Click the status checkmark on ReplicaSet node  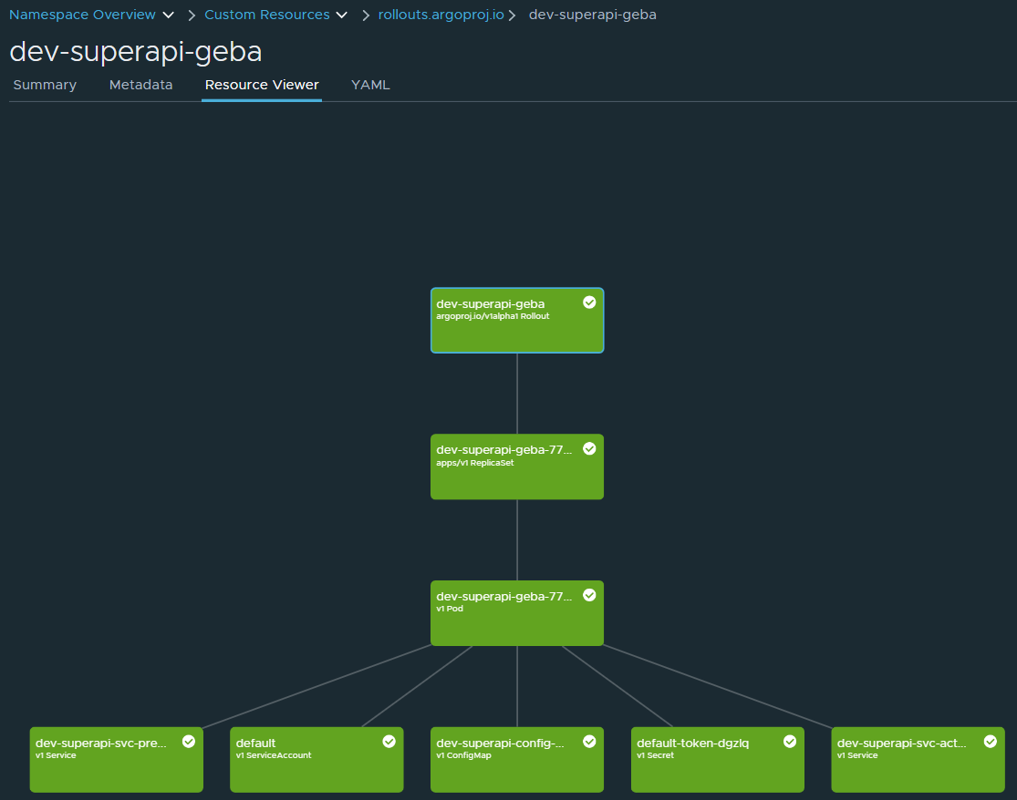point(589,448)
